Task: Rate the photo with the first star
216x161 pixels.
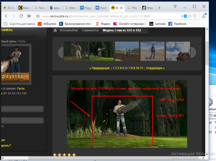Action: pos(55,155)
